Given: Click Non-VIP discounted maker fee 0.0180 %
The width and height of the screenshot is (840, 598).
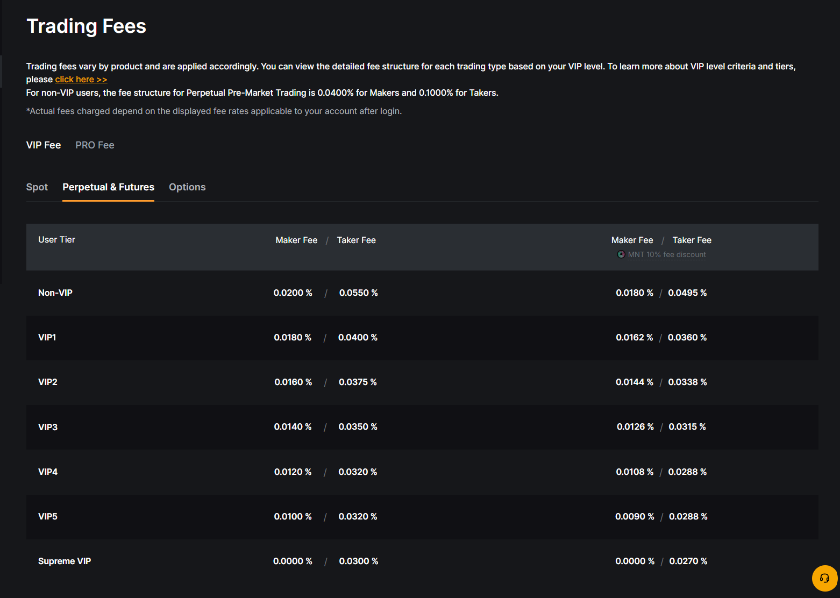Looking at the screenshot, I should pos(635,293).
